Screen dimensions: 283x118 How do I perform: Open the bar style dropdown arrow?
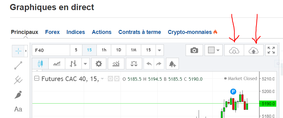85,64
